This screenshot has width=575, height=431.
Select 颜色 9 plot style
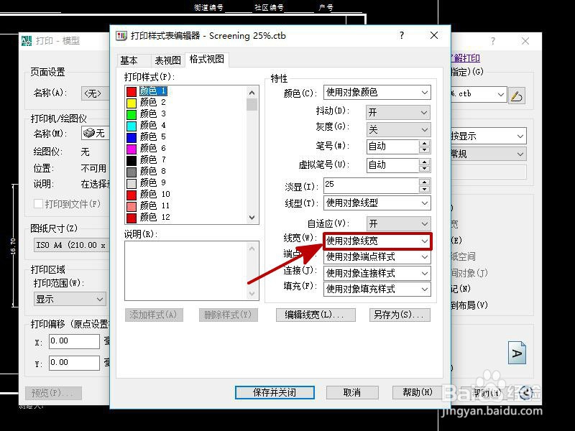(147, 182)
